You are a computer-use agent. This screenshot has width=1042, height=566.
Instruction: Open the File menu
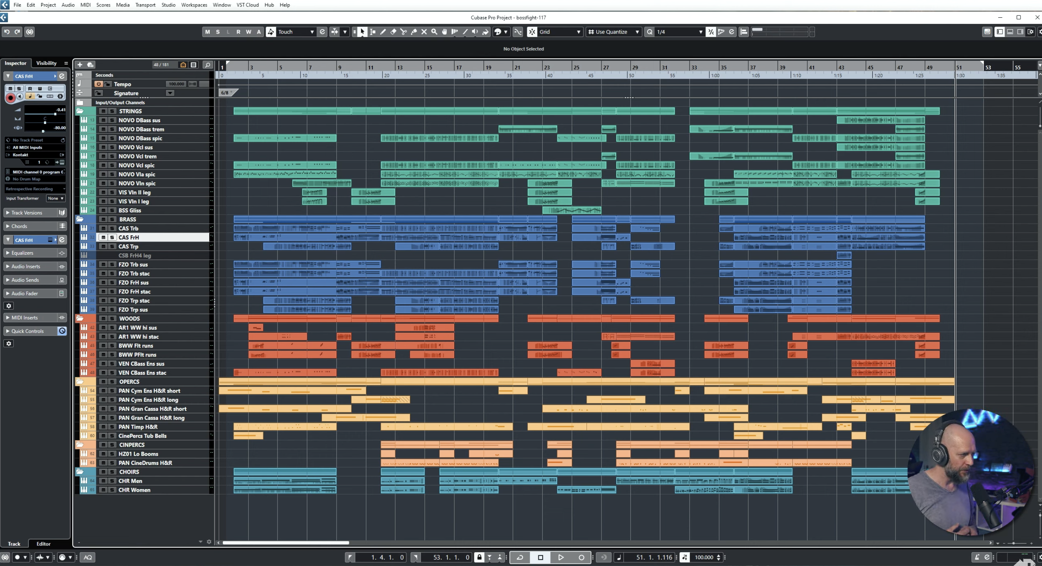tap(17, 5)
